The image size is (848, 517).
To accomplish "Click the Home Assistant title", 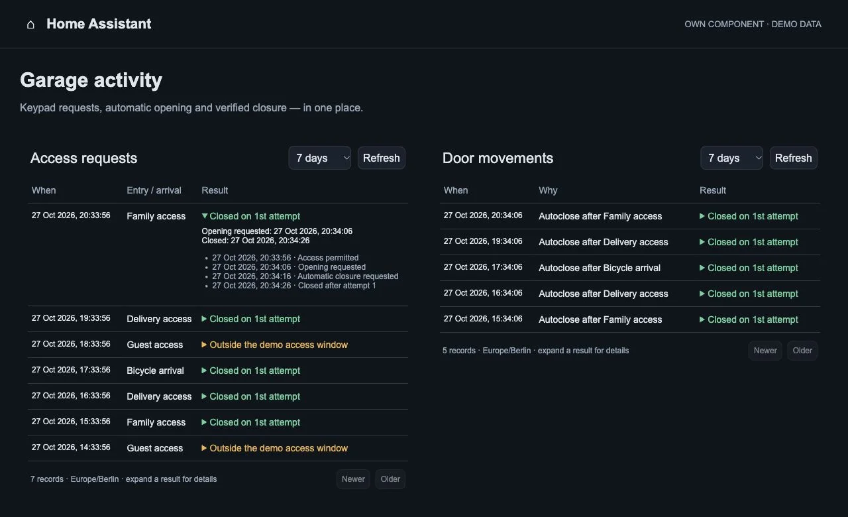I will (99, 24).
